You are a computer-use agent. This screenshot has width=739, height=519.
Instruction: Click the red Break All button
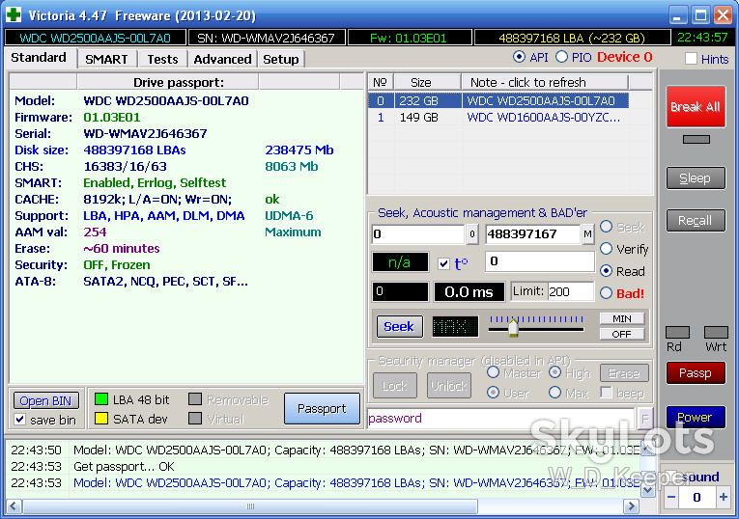coord(696,107)
